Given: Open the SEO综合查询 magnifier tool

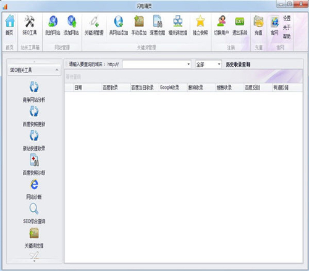Looking at the screenshot, I should pos(34,213).
